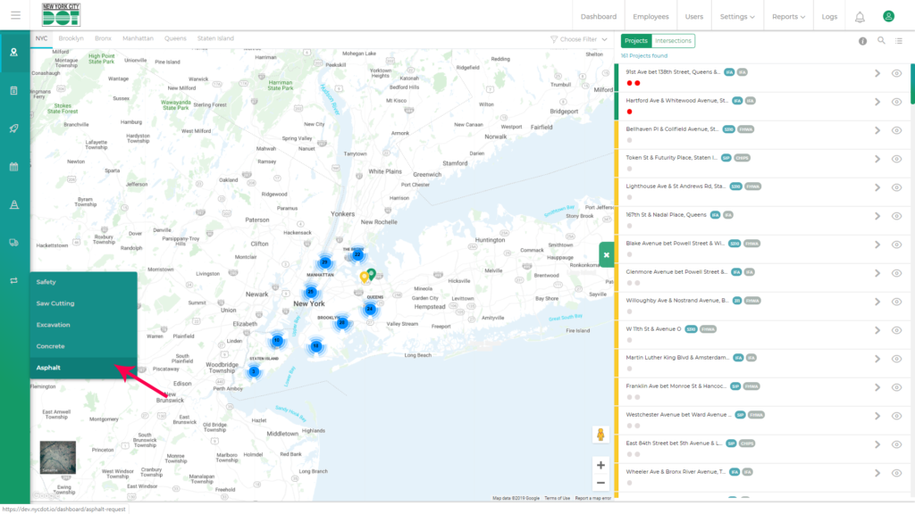Open the user profile avatar

(x=888, y=16)
